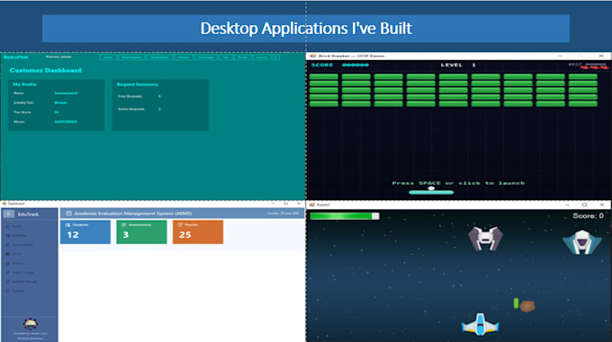Screen dimensions: 612x342
Task: Click the Students icon in EduTrack sidebar
Action: coord(7,235)
